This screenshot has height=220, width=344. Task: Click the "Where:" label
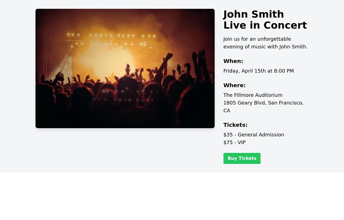[234, 85]
